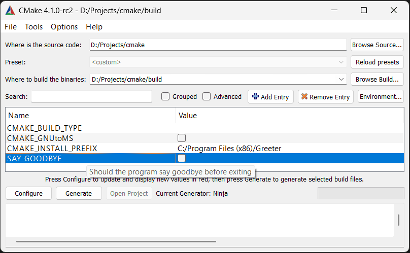The height and width of the screenshot is (253, 410).
Task: Click the Name column header
Action: 90,116
